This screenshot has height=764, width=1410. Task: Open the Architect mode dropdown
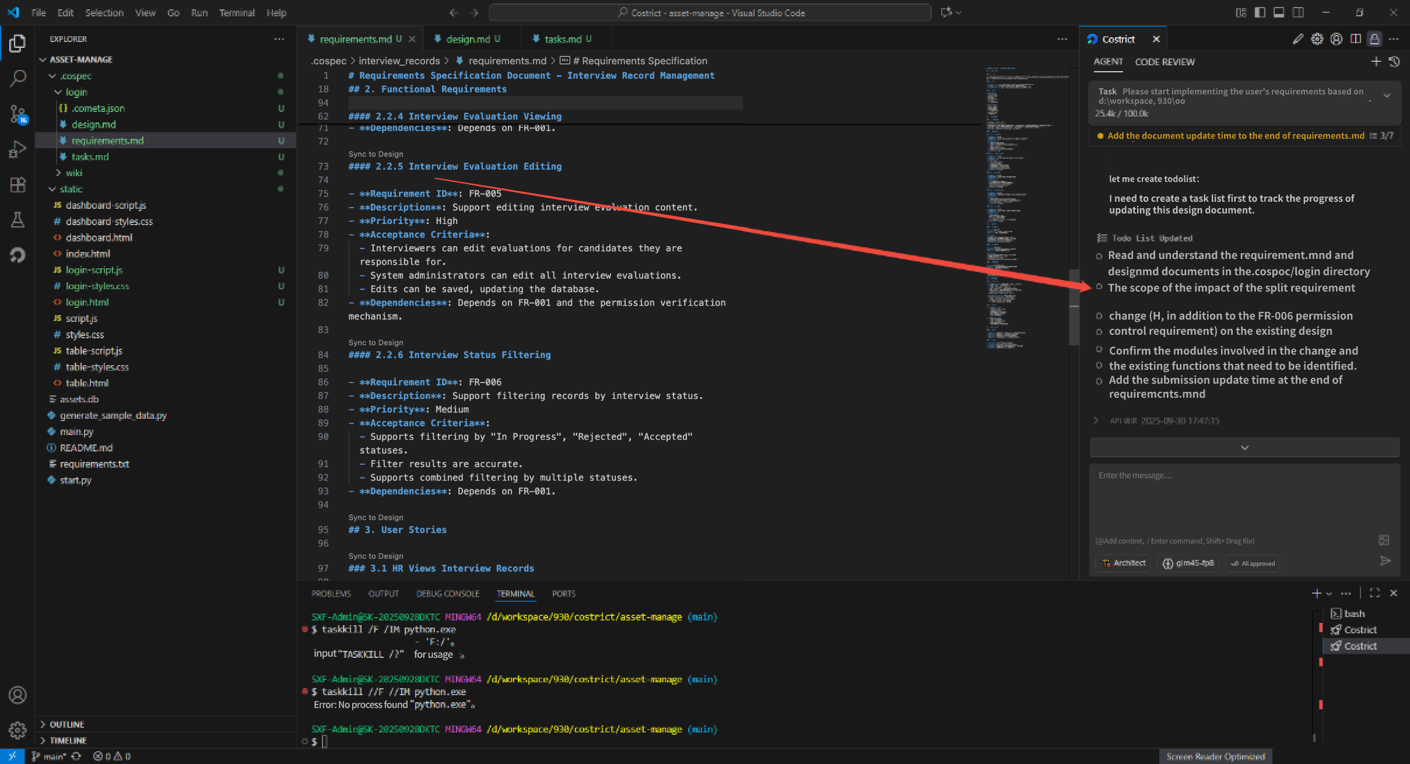coord(1123,563)
